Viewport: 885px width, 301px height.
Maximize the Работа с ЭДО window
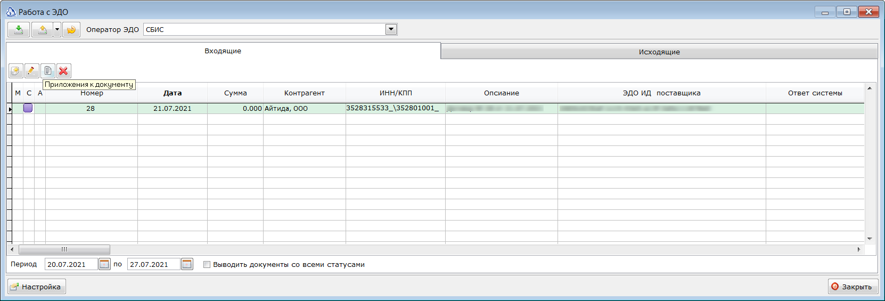pos(847,12)
